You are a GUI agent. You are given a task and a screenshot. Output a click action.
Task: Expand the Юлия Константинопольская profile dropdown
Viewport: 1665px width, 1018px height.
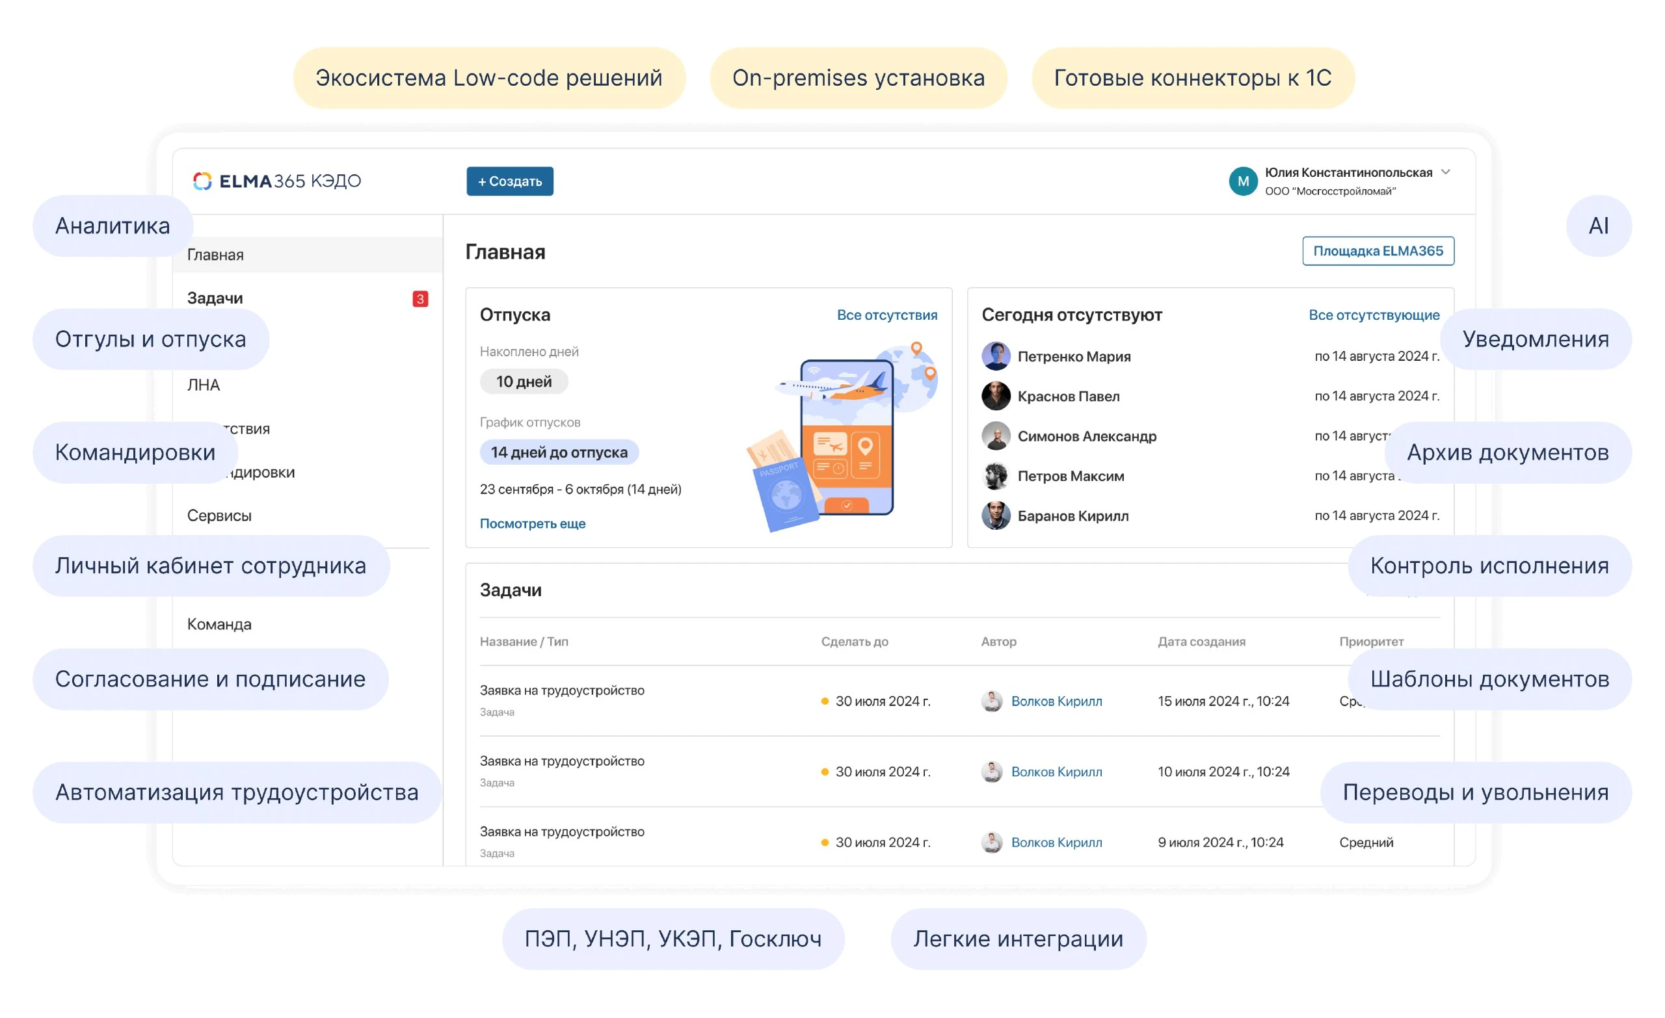click(x=1446, y=172)
